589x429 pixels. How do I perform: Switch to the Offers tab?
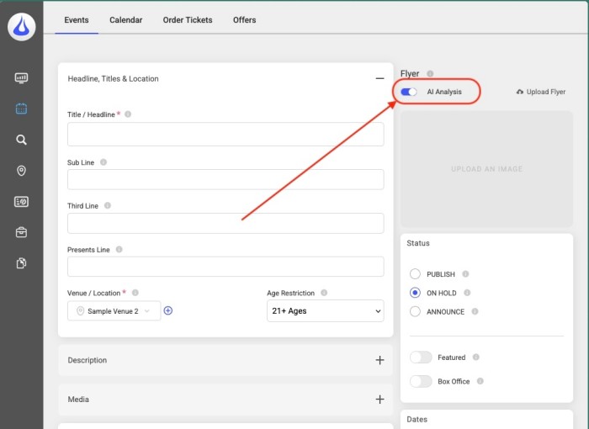[x=245, y=20]
